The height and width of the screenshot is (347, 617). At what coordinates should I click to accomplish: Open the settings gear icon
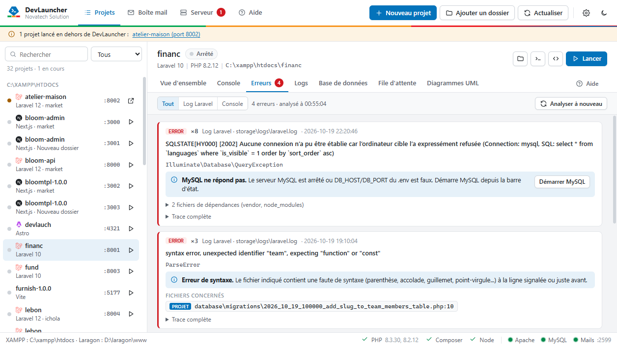[x=586, y=13]
